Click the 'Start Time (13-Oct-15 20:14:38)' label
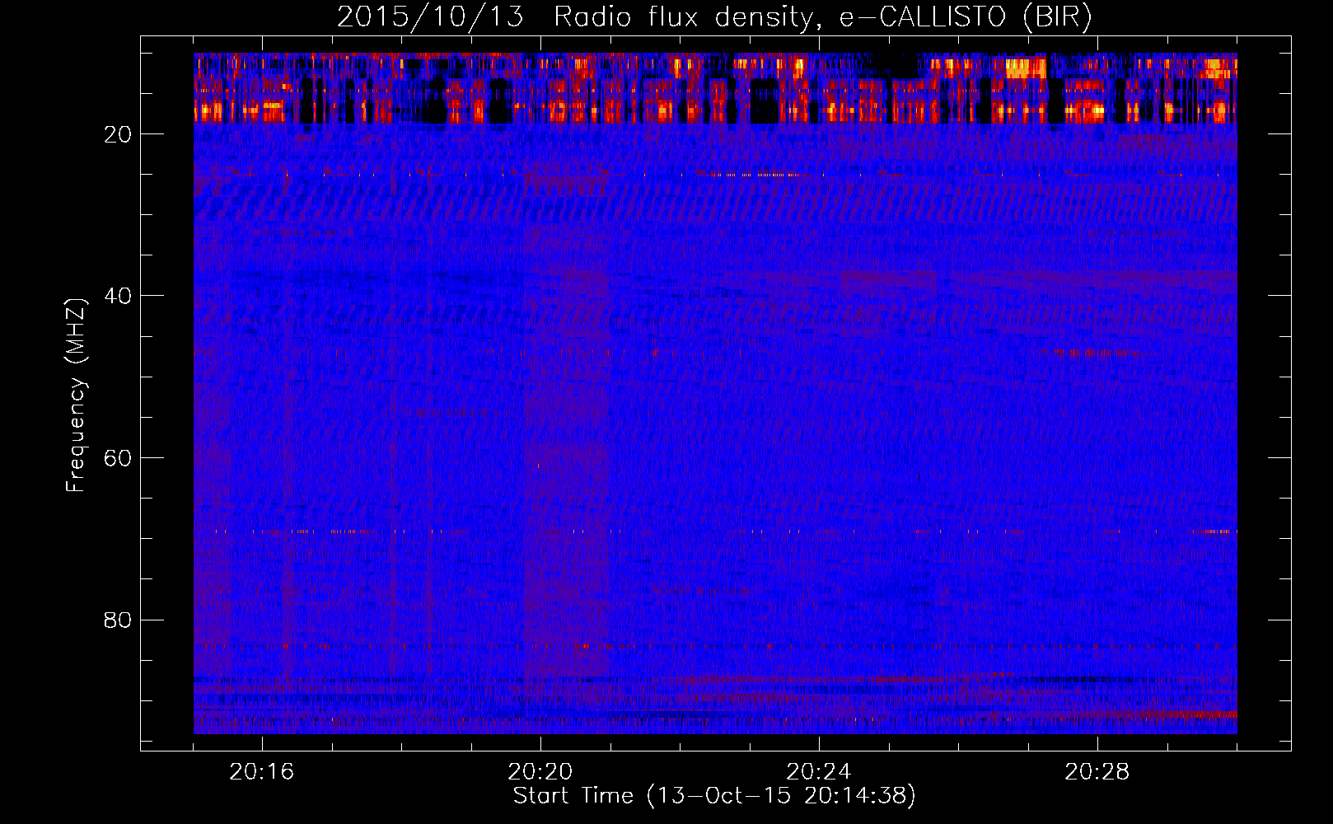 tap(714, 796)
